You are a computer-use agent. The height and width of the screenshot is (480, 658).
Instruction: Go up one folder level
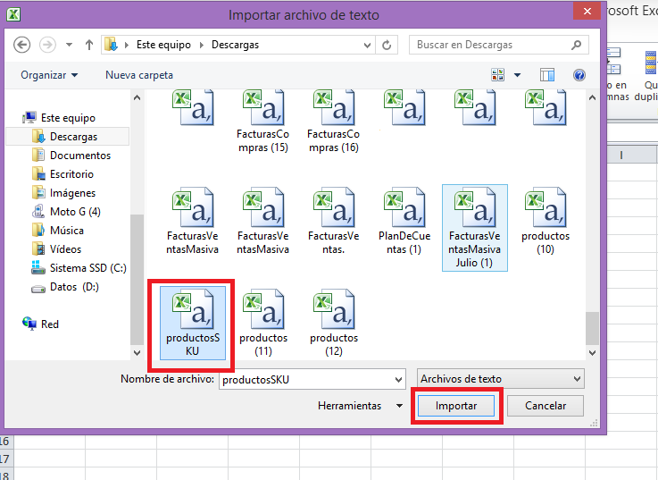click(89, 45)
